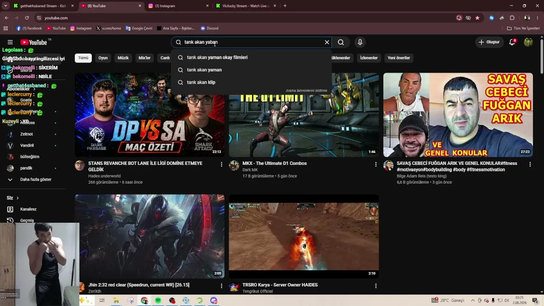
Task: Open the YouTube hamburger guide menu
Action: click(10, 42)
